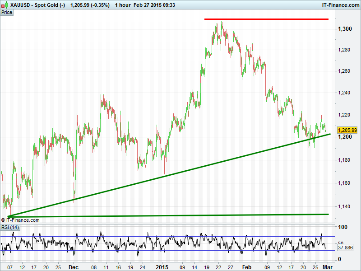Click the 1,180 price axis label
This screenshot has height=271, width=361.
tap(344, 160)
